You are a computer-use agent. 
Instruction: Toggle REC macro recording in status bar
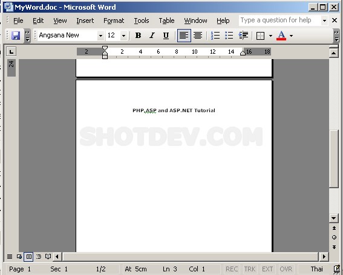[232, 269]
